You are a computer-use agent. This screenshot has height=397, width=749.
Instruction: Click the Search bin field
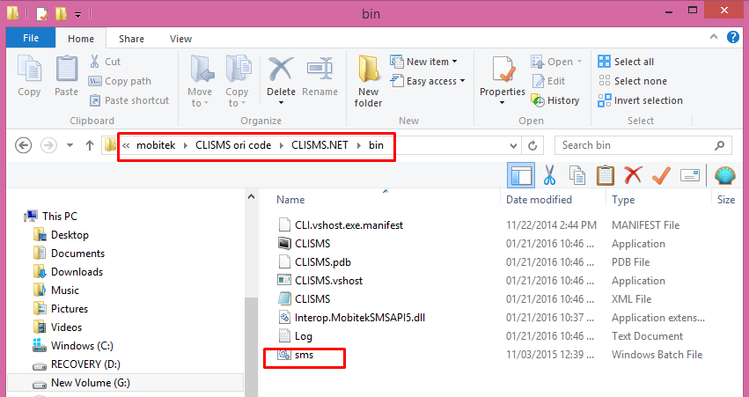pos(643,145)
